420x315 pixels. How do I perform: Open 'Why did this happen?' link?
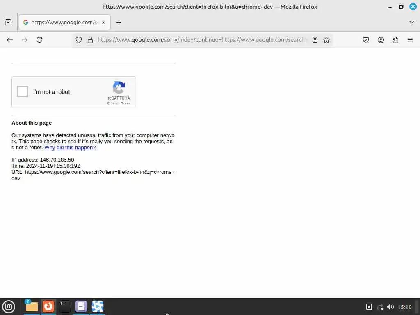click(70, 148)
